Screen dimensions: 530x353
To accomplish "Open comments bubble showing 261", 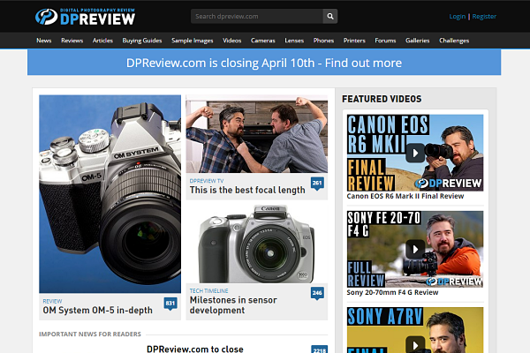I will [317, 184].
